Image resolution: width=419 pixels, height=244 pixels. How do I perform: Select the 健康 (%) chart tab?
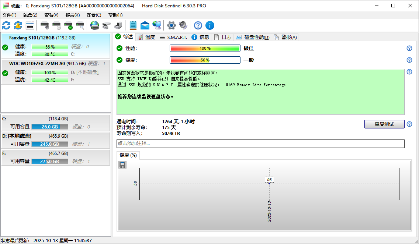[128, 155]
